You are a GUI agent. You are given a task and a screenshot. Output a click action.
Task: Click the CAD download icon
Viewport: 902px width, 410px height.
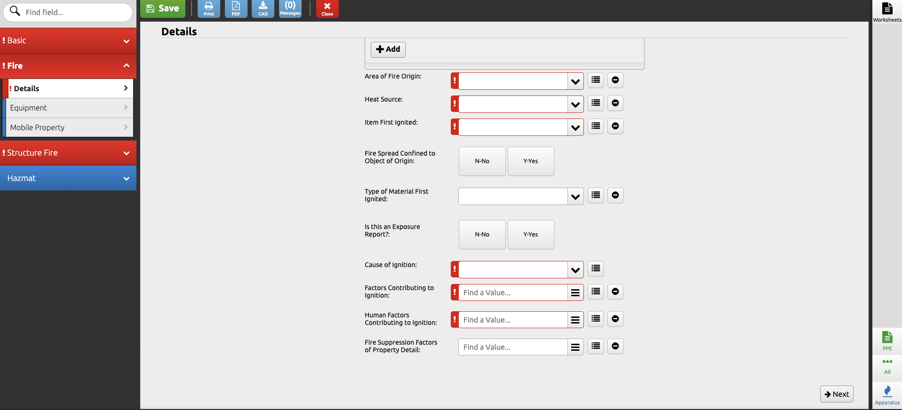tap(263, 8)
